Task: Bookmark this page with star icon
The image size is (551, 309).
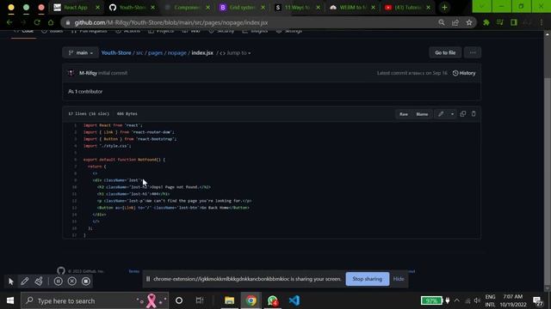Action: [x=468, y=22]
